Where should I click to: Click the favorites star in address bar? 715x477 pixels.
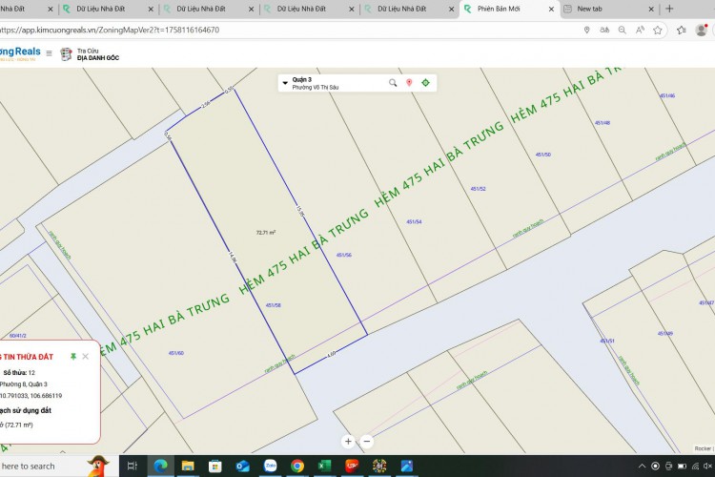pyautogui.click(x=658, y=30)
